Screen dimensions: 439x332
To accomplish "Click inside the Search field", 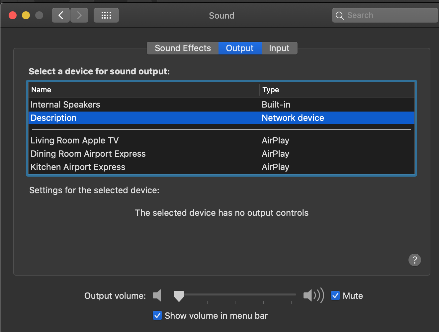I will click(x=382, y=15).
